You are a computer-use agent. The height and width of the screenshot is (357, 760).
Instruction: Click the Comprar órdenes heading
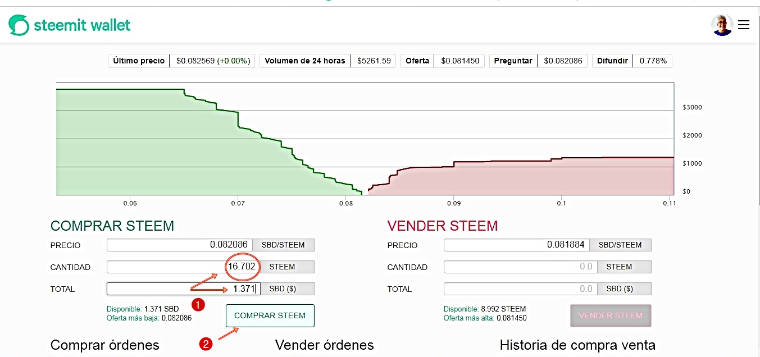pyautogui.click(x=105, y=345)
